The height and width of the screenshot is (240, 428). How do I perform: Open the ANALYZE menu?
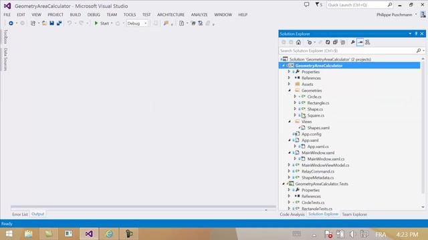(x=199, y=15)
